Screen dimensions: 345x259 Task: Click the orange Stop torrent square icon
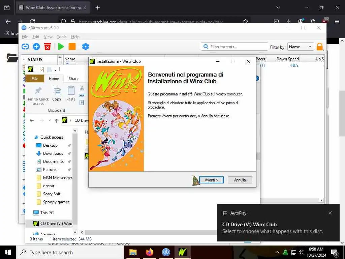(72, 47)
